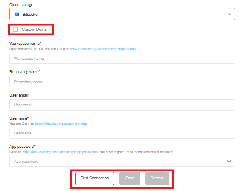Expand the Cloud storage dropdown arrow
The height and width of the screenshot is (191, 251).
point(230,14)
